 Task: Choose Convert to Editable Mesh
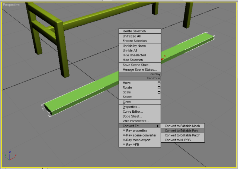[183, 126]
